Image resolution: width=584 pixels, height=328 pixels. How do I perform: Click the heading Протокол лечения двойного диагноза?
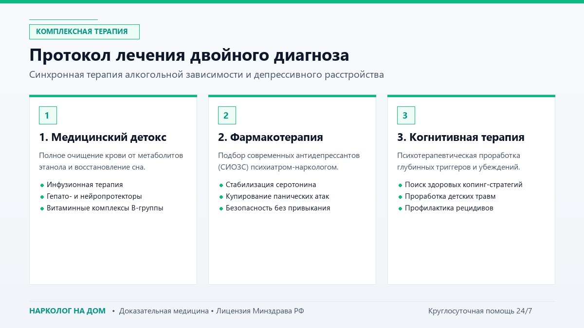point(189,55)
